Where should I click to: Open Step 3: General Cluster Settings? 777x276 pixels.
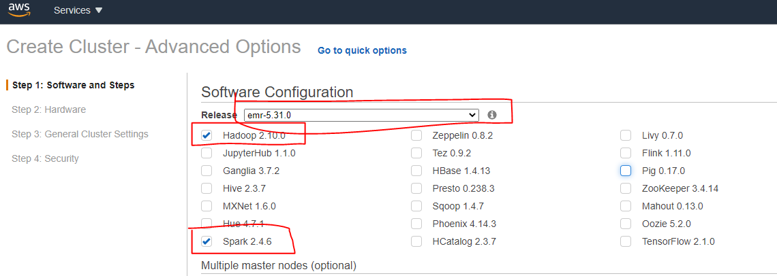coord(80,134)
